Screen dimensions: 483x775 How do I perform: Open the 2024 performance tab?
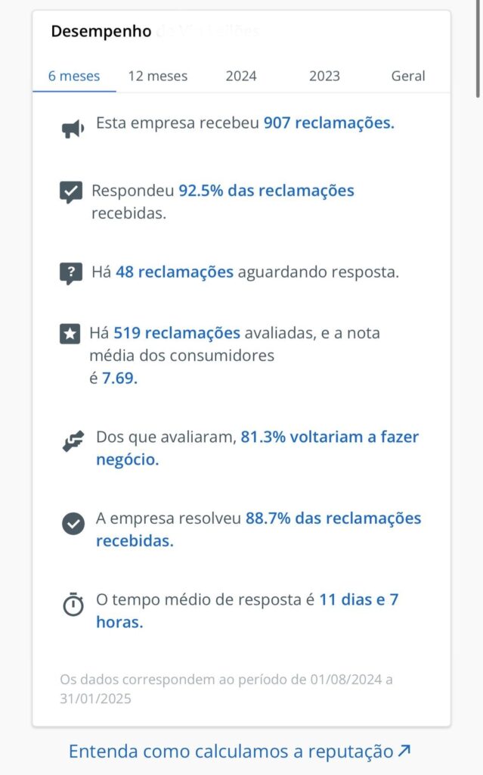pyautogui.click(x=241, y=76)
